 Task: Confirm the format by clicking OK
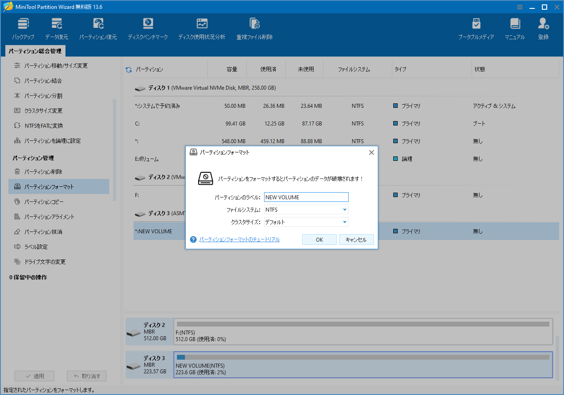pyautogui.click(x=319, y=239)
